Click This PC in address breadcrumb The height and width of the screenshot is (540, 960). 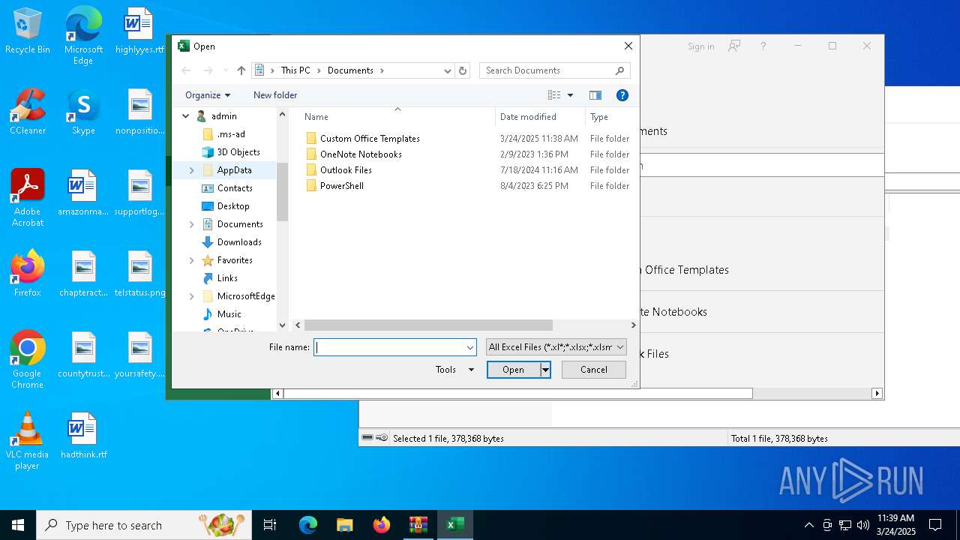(x=295, y=70)
